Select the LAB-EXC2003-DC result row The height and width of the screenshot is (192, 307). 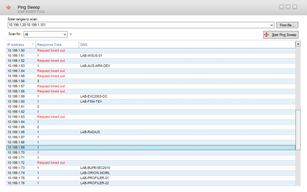[x=90, y=96]
